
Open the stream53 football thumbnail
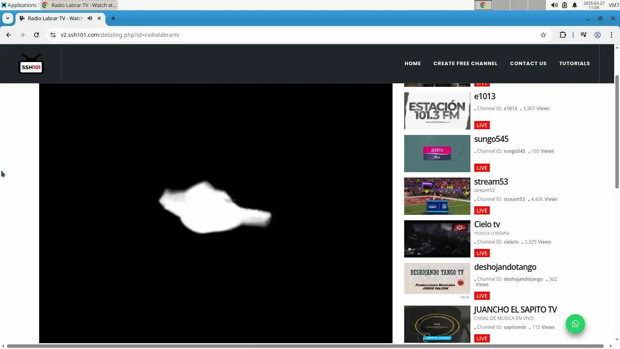pyautogui.click(x=437, y=196)
